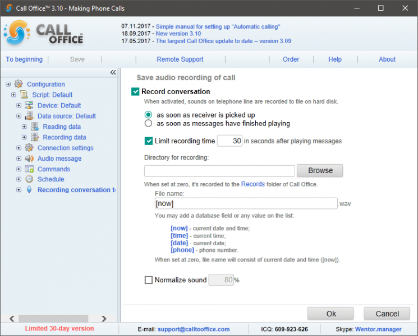Click the sidebar horizontal scrollbar thumb

tap(53, 318)
